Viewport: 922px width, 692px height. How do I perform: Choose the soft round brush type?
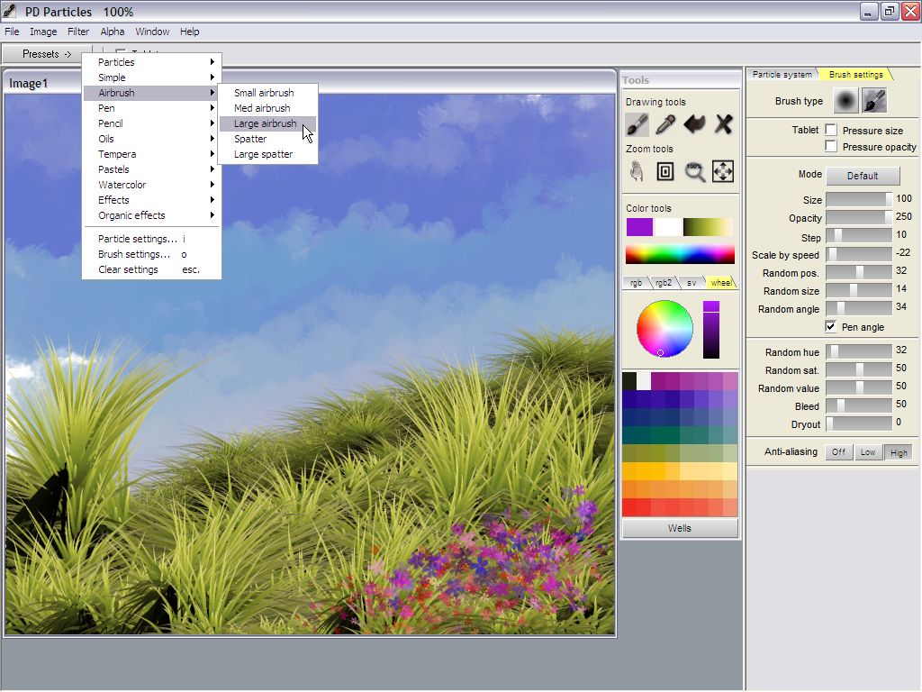845,101
